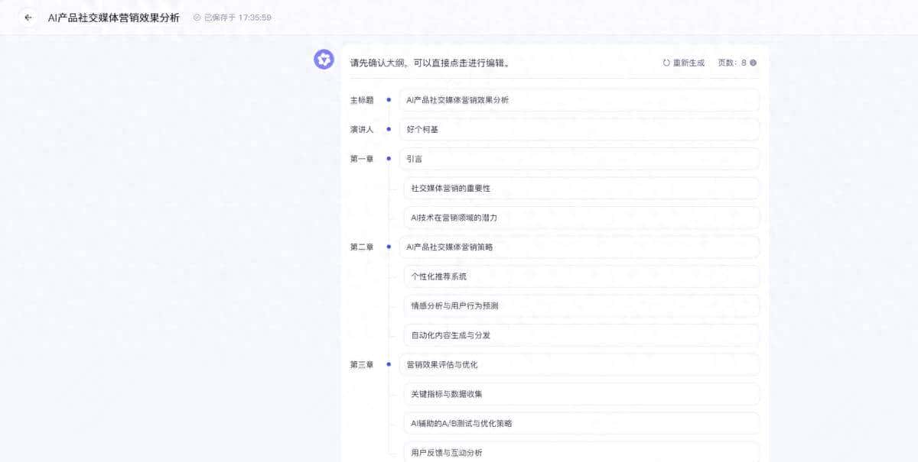Edit the AI辅助的A/B测试与优化策略 item

[x=581, y=423]
